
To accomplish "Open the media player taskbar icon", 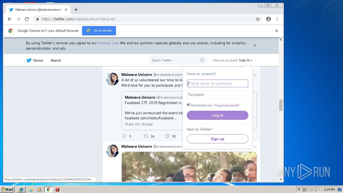I will point(39,190).
